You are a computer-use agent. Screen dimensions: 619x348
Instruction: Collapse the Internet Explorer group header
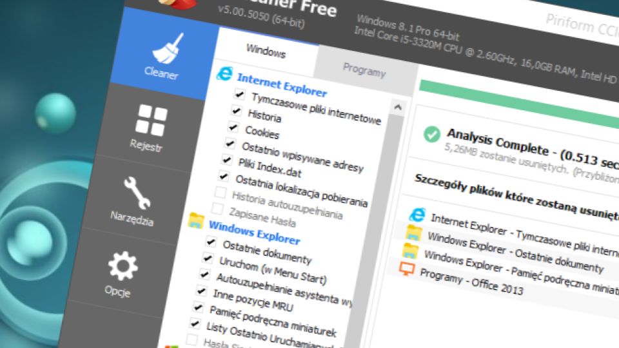(x=282, y=85)
